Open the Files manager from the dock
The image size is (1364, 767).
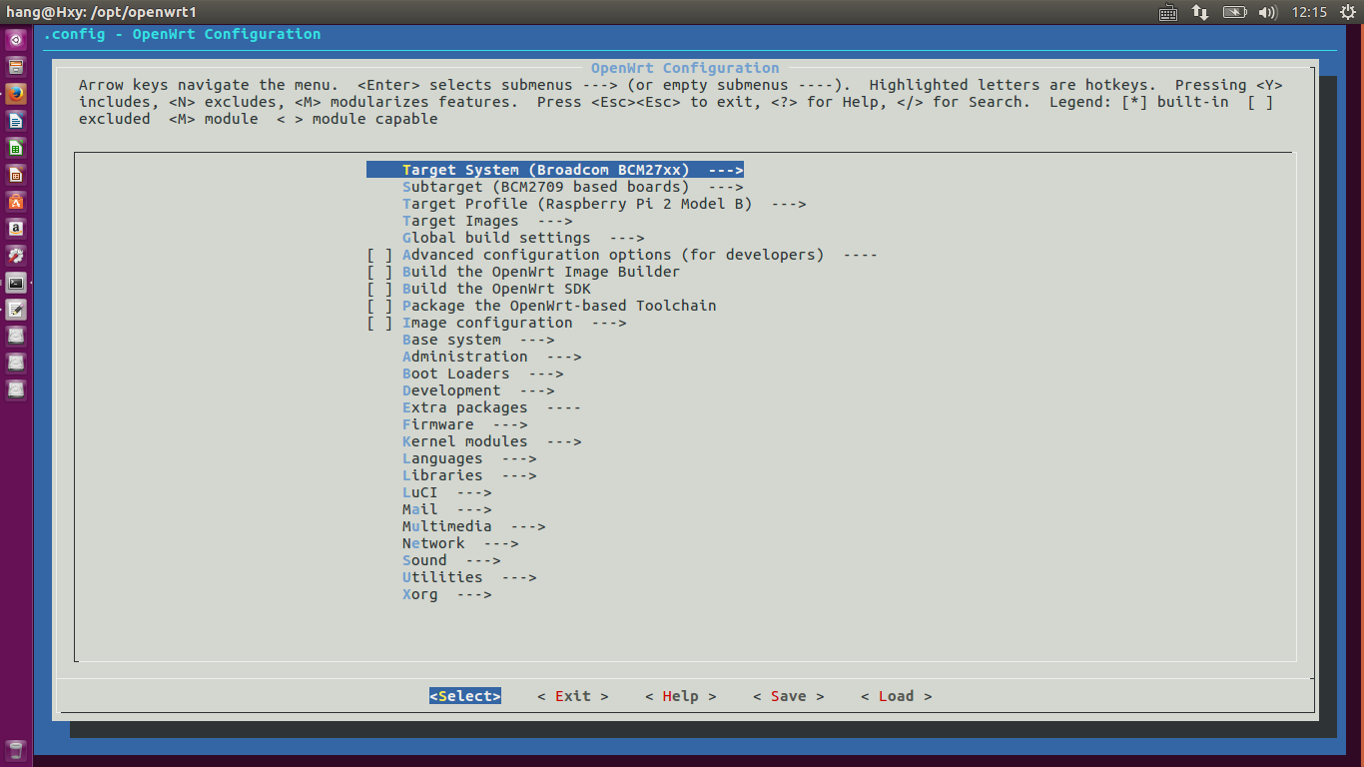point(16,67)
